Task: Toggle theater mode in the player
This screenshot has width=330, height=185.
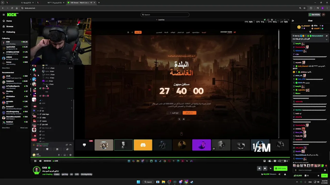Action: coord(275,161)
